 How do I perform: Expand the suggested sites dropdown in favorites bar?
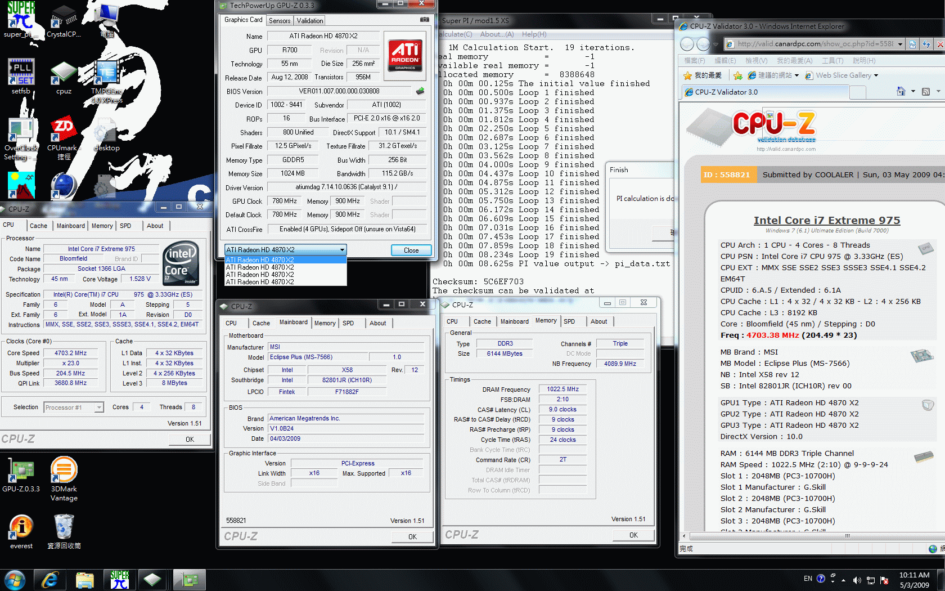coord(796,75)
